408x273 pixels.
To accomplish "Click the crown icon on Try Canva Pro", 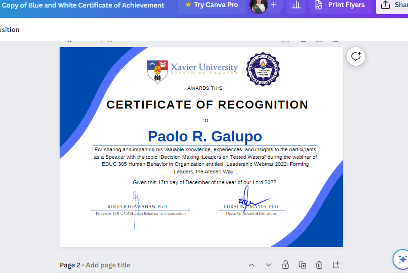I will [188, 5].
